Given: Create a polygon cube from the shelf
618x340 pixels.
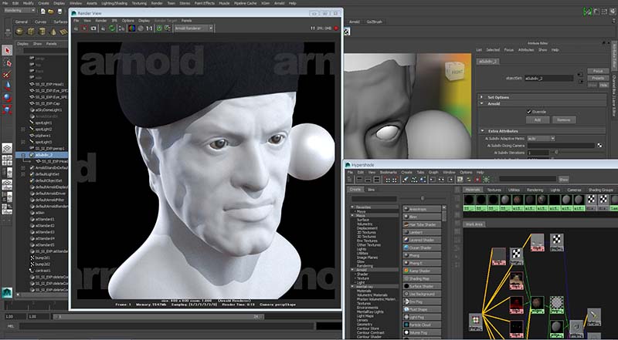Looking at the screenshot, I should [x=30, y=32].
